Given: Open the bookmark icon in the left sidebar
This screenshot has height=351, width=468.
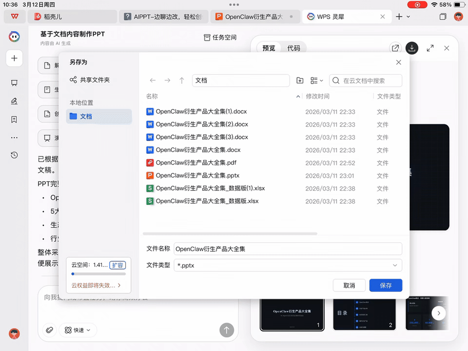Looking at the screenshot, I should 14,120.
